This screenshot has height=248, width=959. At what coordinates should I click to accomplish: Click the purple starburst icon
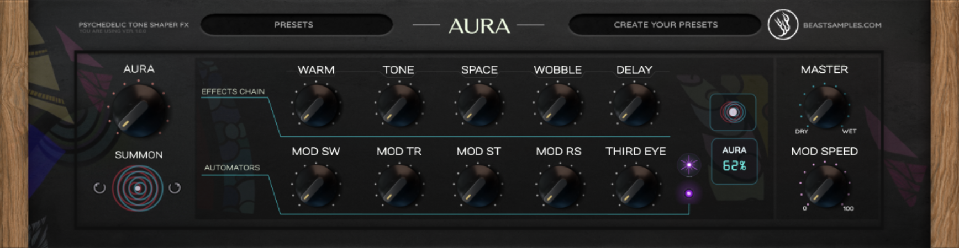point(689,165)
